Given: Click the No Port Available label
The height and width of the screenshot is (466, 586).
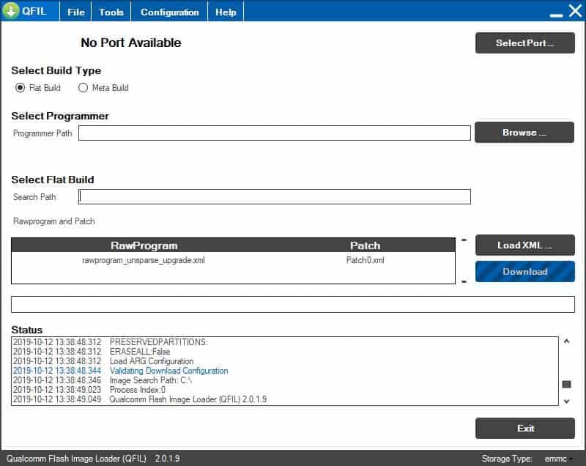Looking at the screenshot, I should [131, 42].
